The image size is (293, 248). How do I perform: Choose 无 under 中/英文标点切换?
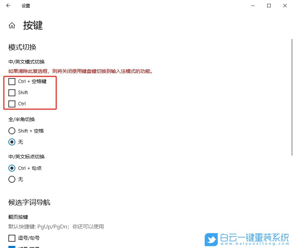point(12,179)
